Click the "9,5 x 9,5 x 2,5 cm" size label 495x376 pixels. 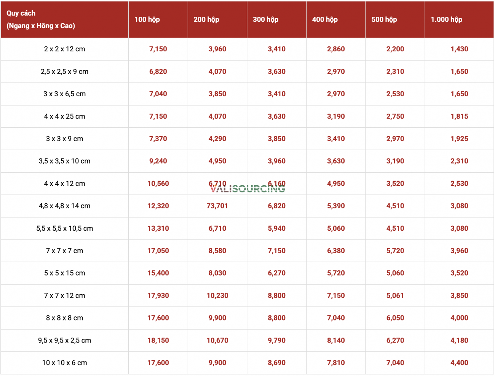click(64, 340)
